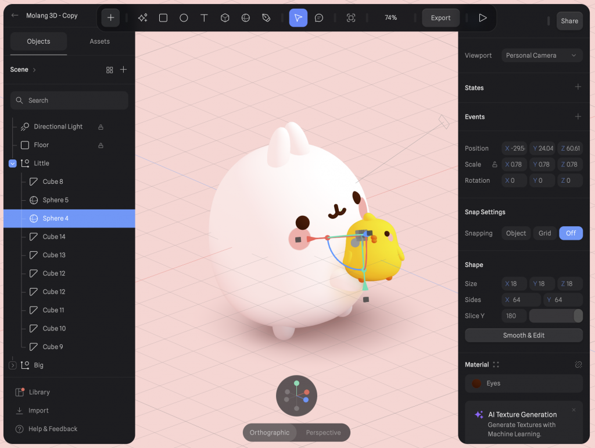
Task: Select the Floor layer
Action: point(41,145)
